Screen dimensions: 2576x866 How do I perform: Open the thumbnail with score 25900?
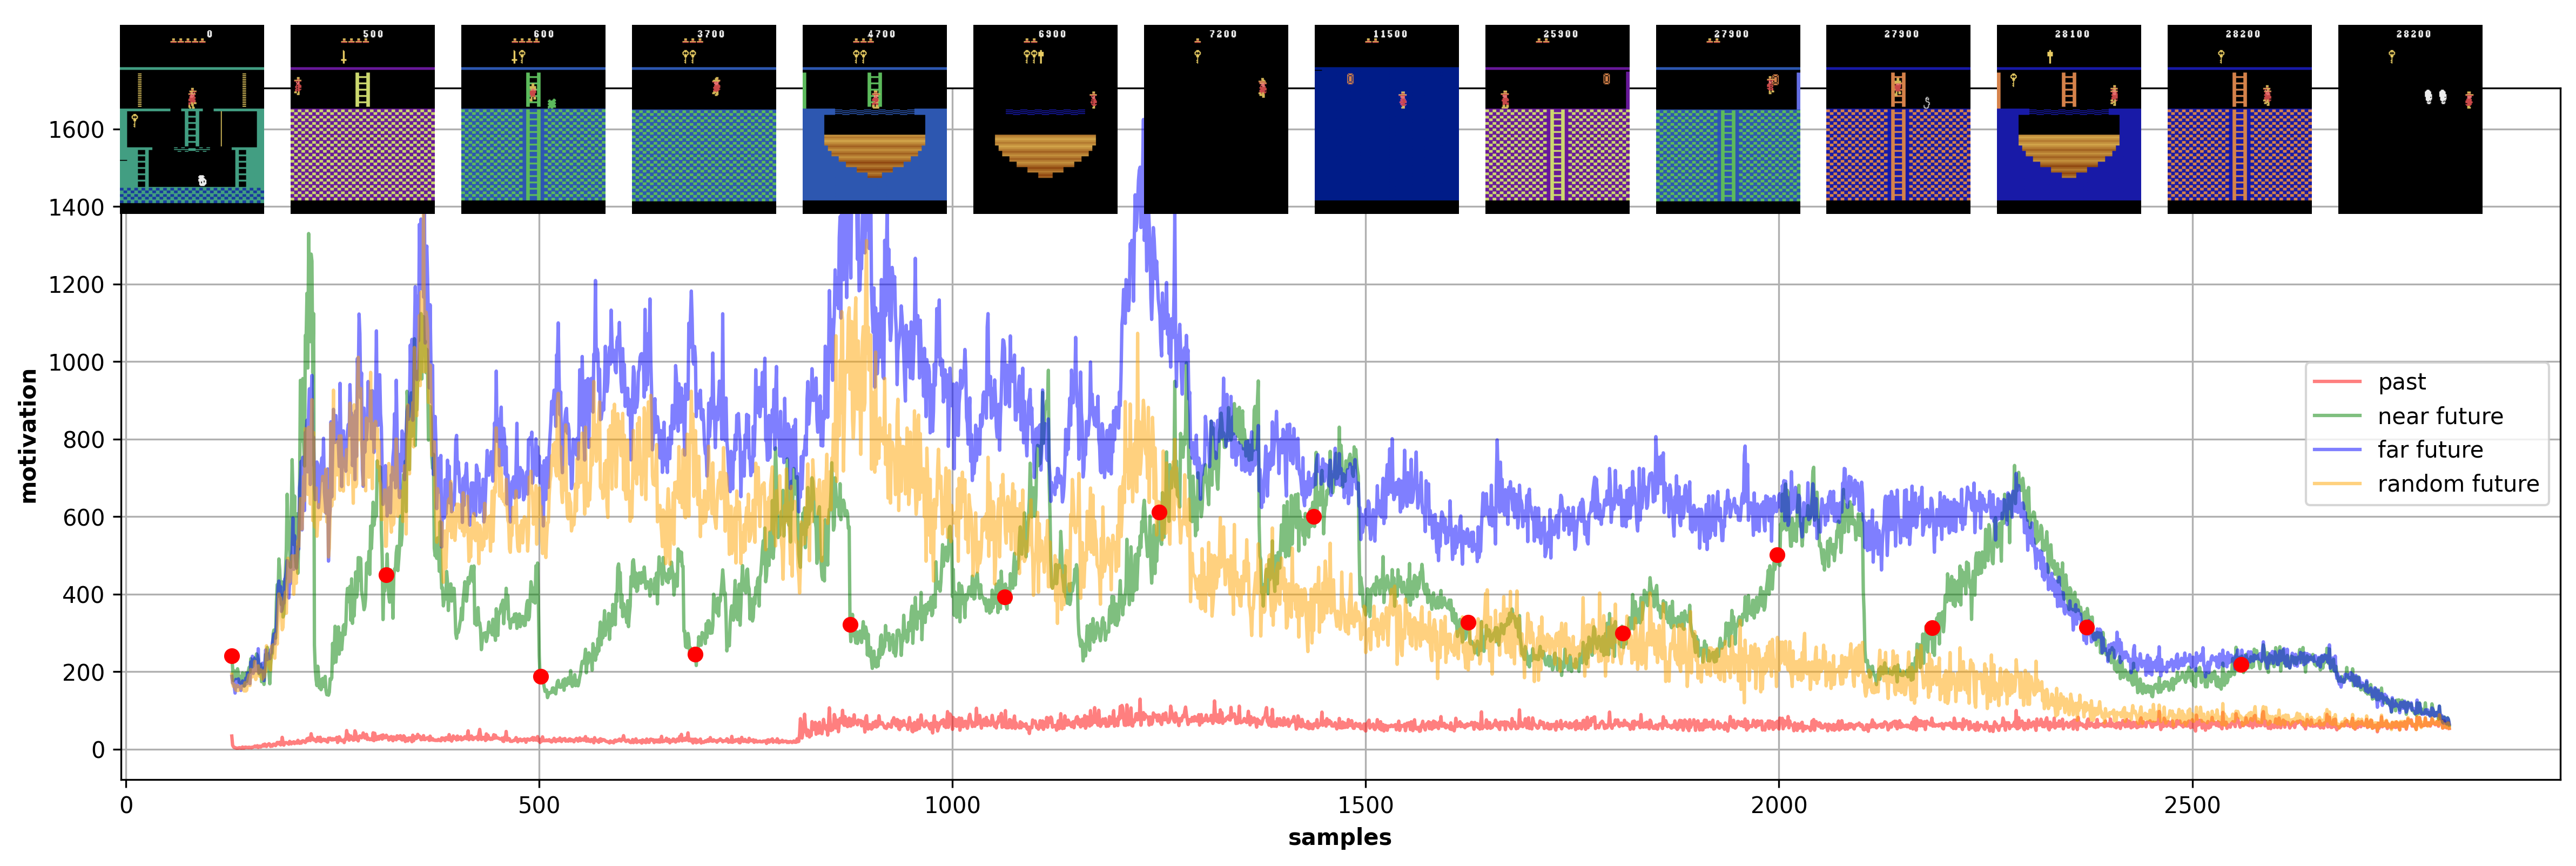point(1557,119)
